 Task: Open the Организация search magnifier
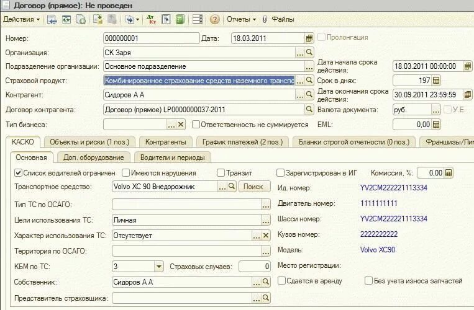tap(309, 53)
